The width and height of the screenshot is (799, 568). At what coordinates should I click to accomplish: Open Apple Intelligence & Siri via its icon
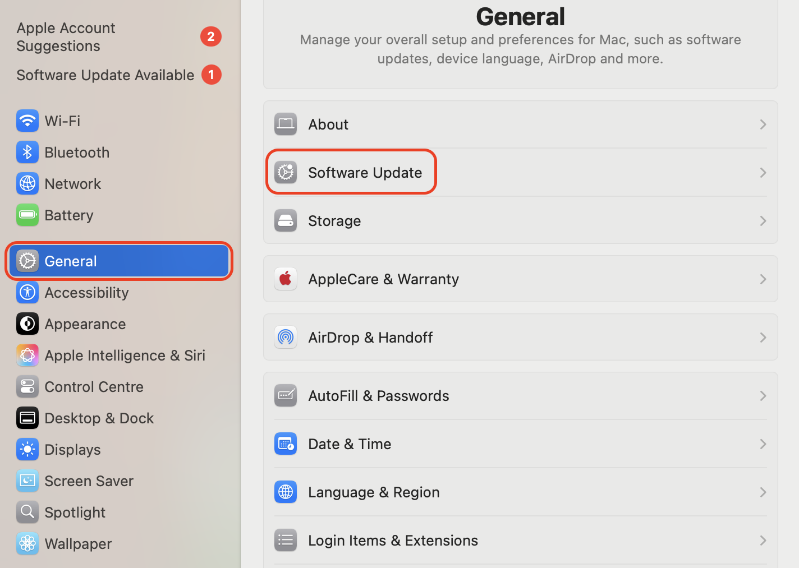click(27, 355)
